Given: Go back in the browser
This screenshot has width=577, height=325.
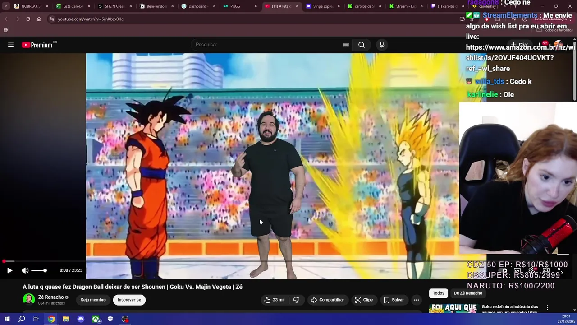Looking at the screenshot, I should (6, 19).
